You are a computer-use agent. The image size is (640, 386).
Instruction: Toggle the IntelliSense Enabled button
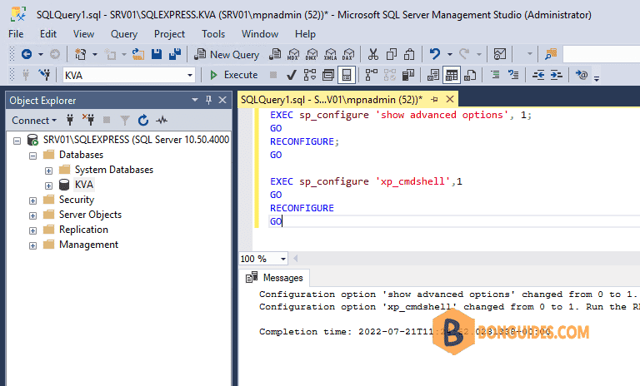[x=347, y=75]
